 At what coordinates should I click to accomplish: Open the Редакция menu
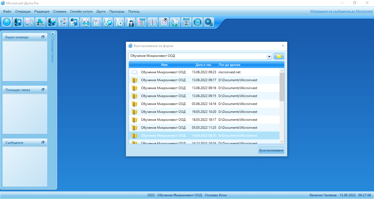[x=42, y=11]
